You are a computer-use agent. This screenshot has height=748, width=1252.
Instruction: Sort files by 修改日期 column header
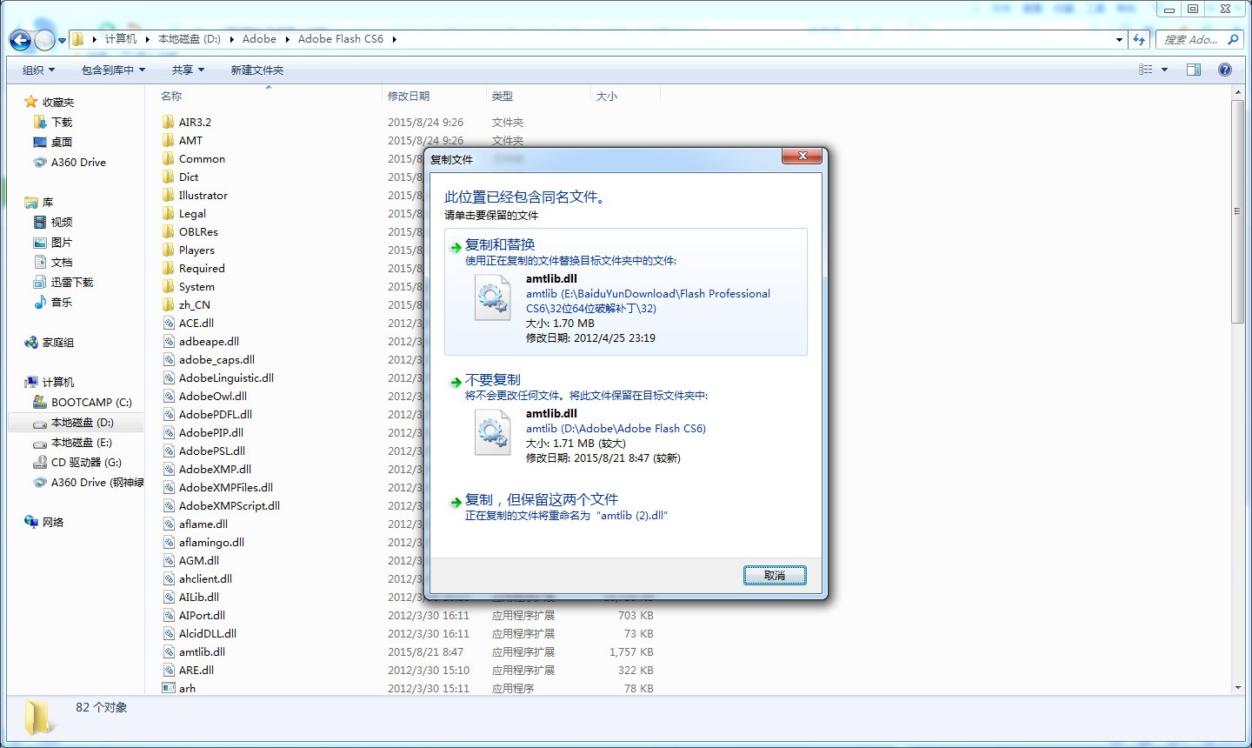tap(409, 97)
